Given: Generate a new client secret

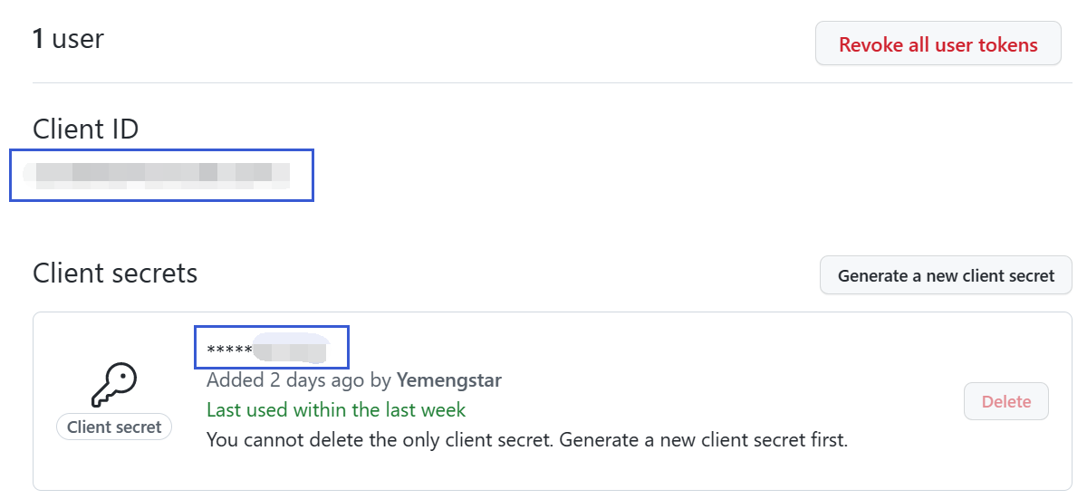Looking at the screenshot, I should tap(946, 275).
